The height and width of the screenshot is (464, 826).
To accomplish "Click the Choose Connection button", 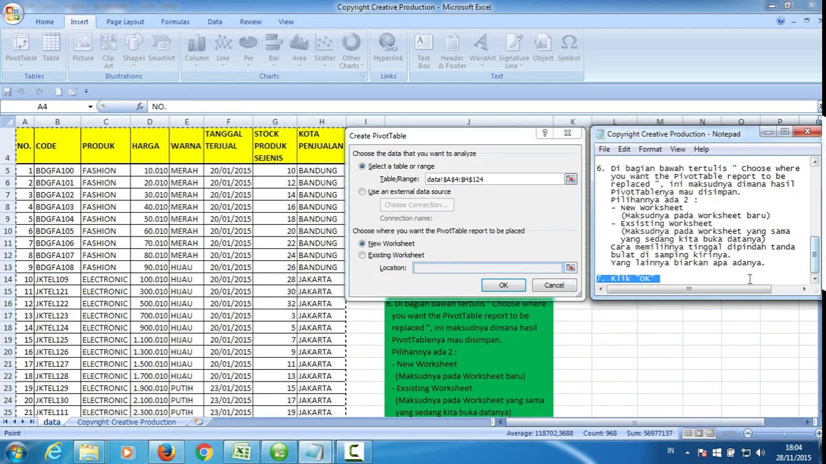I will (416, 205).
